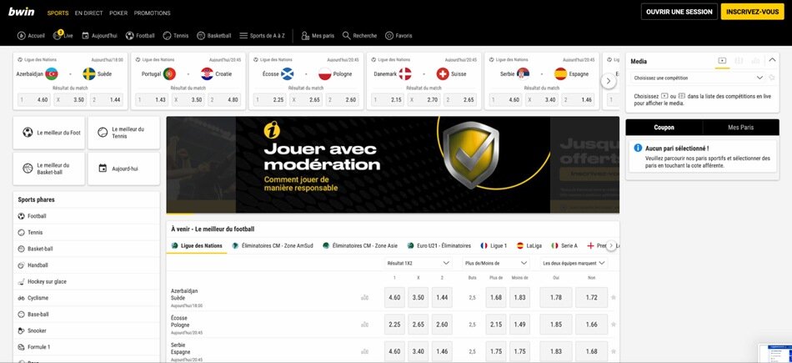Select odds 2.25 for Écosse win in the table

click(x=394, y=325)
